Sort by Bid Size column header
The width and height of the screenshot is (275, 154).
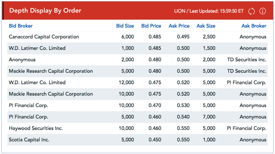[125, 26]
